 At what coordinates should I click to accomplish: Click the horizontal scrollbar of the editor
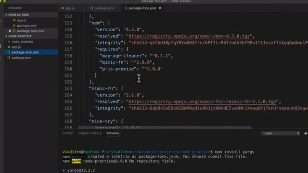(x=165, y=128)
